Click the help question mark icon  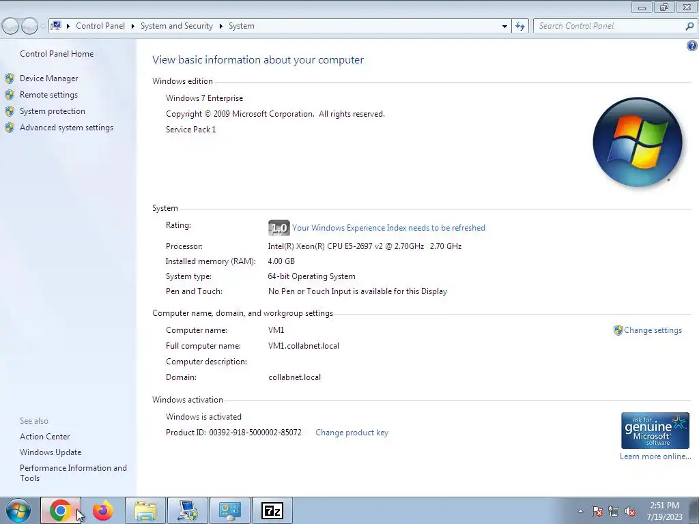[x=692, y=46]
